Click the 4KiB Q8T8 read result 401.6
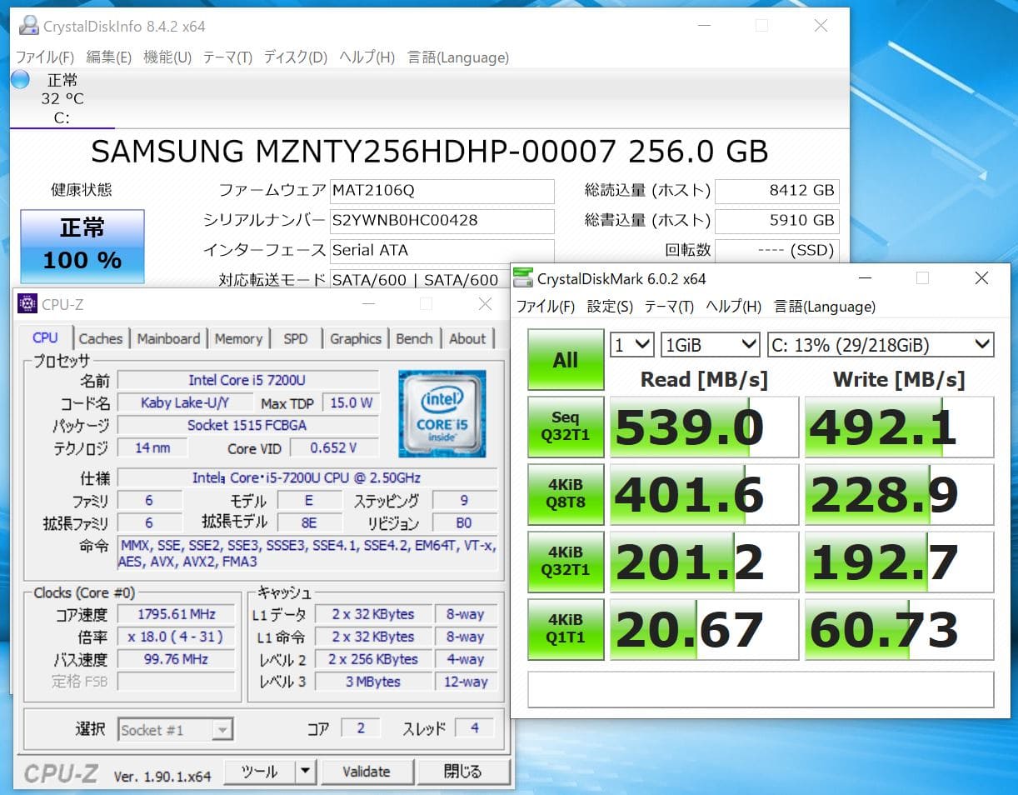The image size is (1018, 795). click(705, 495)
